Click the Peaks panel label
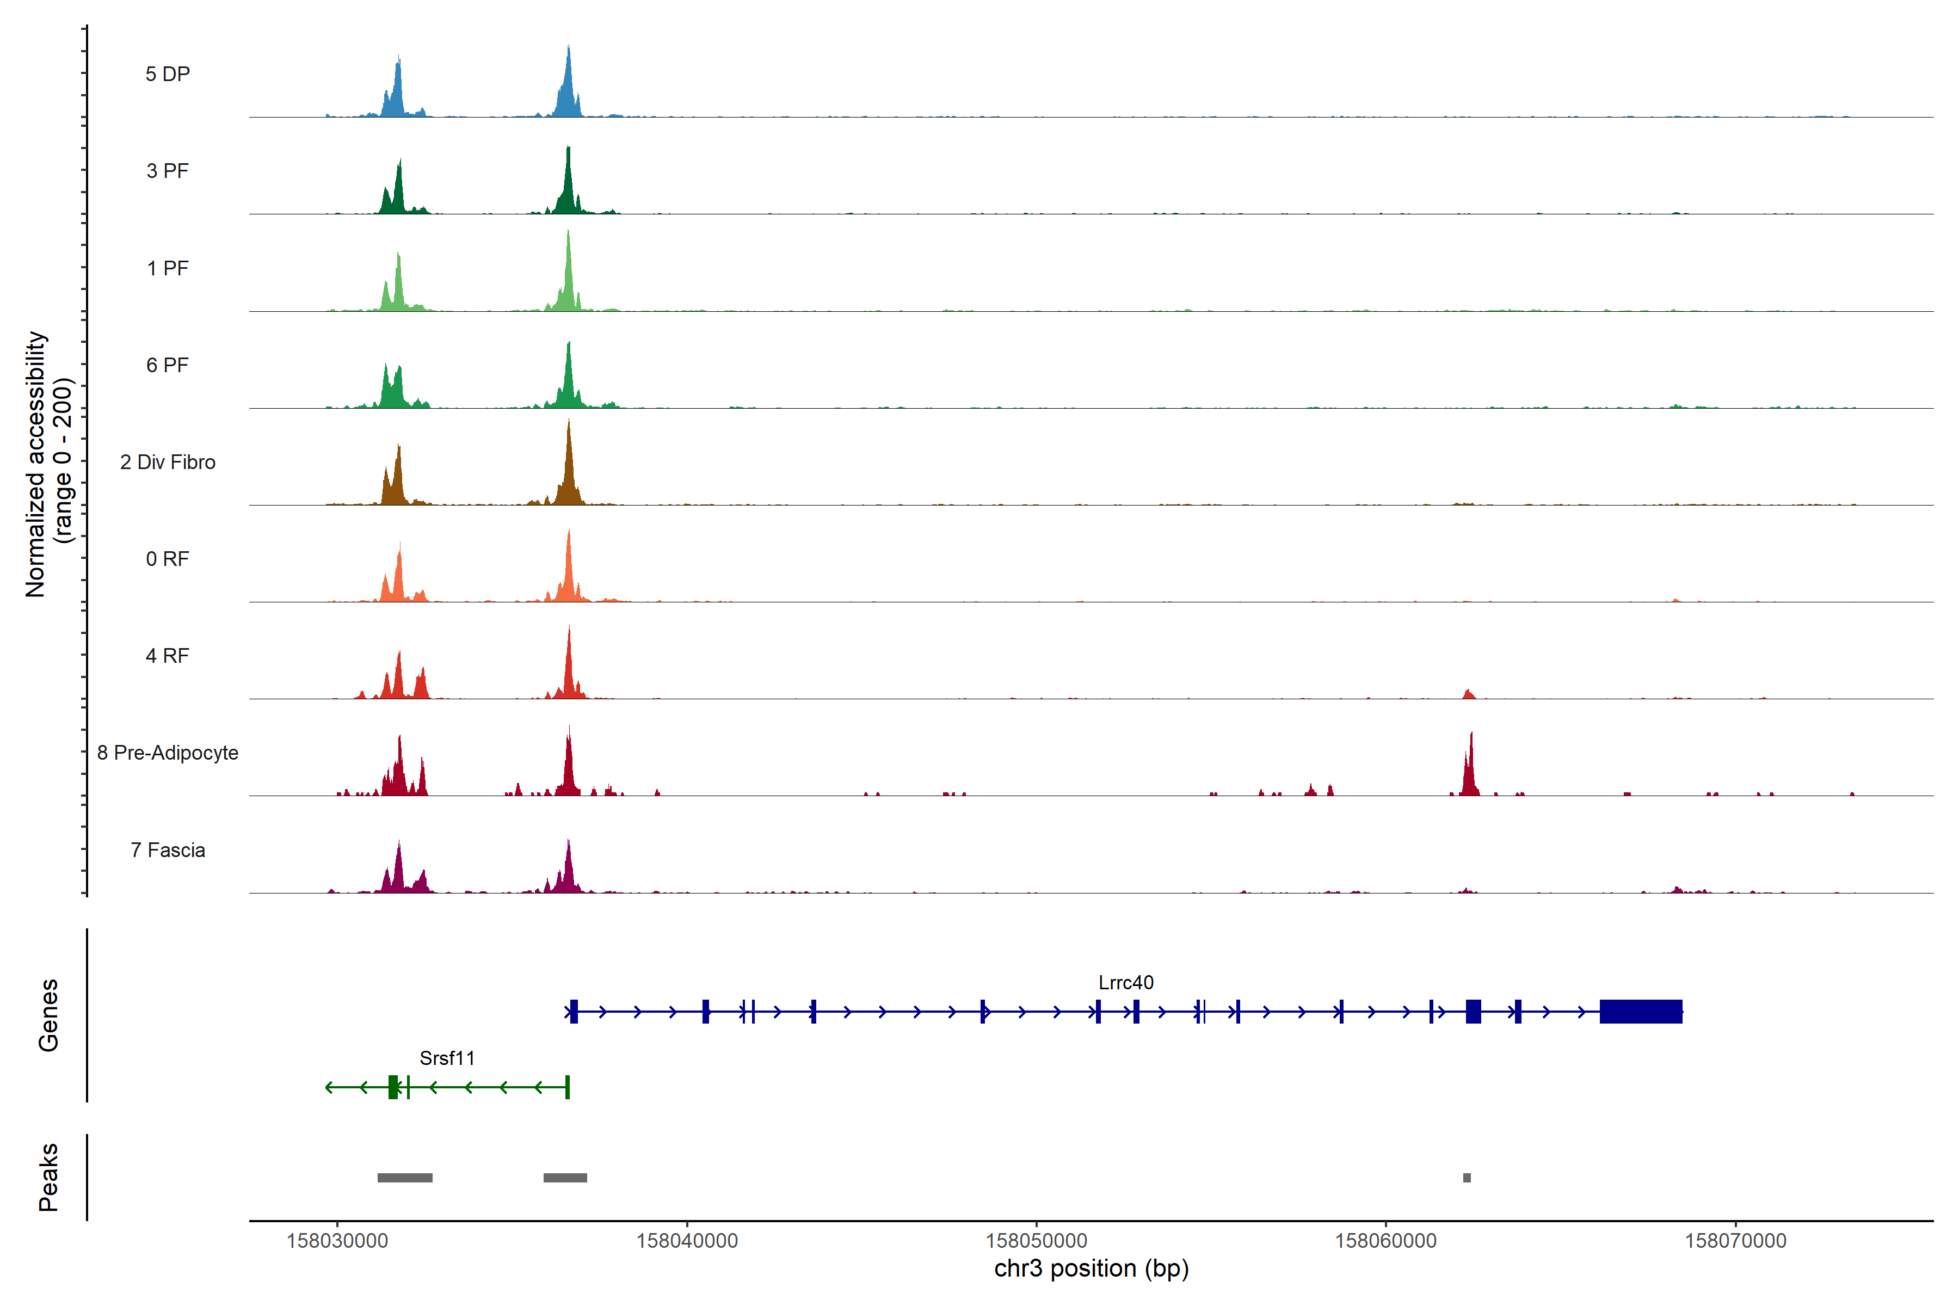Screen dimensions: 1959x1306 tap(48, 1177)
